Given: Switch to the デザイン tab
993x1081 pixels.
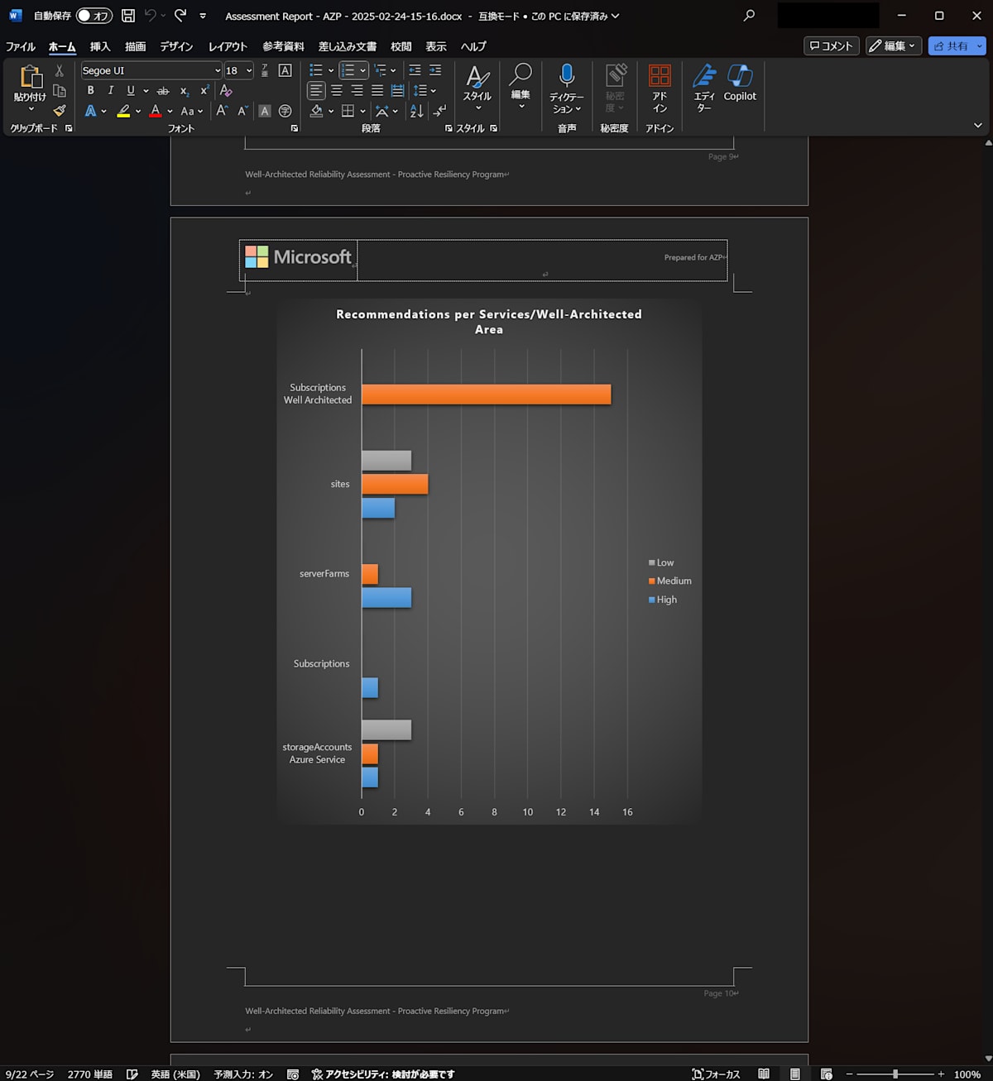Looking at the screenshot, I should (176, 46).
